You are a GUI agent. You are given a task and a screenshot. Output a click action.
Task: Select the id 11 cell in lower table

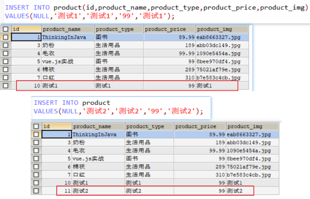(x=57, y=191)
